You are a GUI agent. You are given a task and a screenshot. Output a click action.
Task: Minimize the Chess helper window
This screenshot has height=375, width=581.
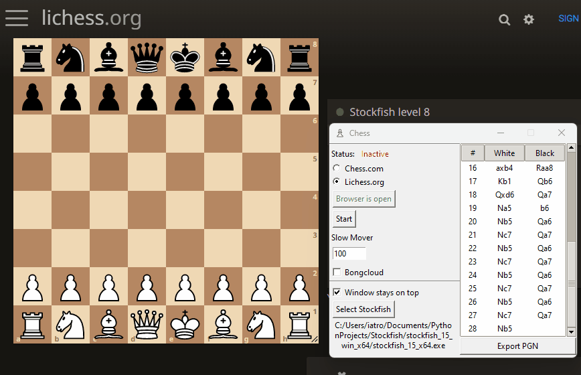pyautogui.click(x=501, y=133)
